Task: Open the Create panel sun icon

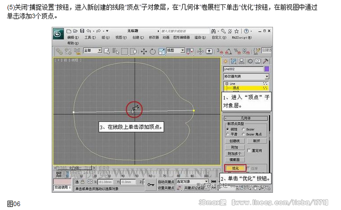Action: pyautogui.click(x=226, y=61)
